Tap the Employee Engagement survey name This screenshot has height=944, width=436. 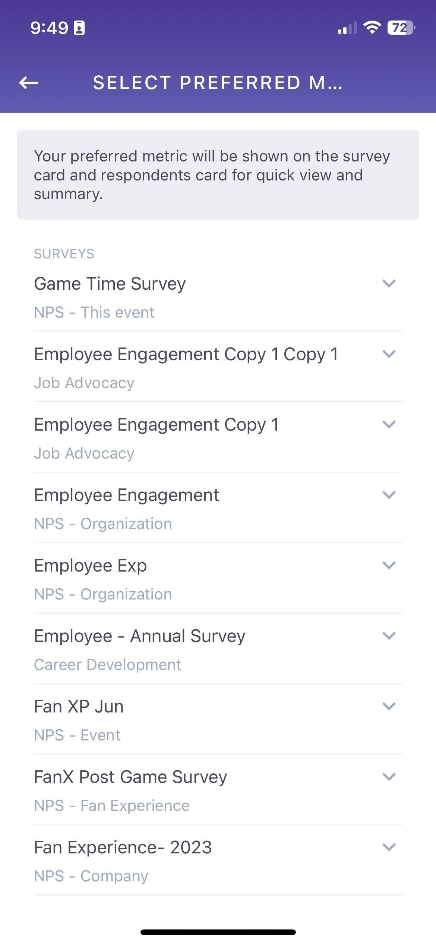coord(126,495)
